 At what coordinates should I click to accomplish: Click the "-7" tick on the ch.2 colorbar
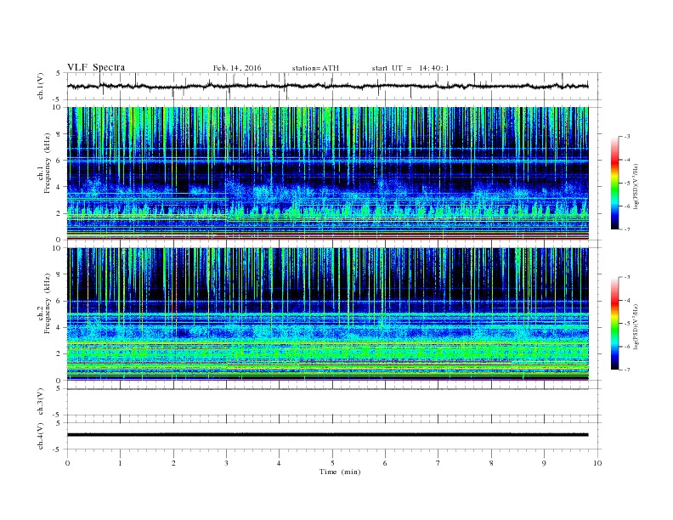[627, 370]
